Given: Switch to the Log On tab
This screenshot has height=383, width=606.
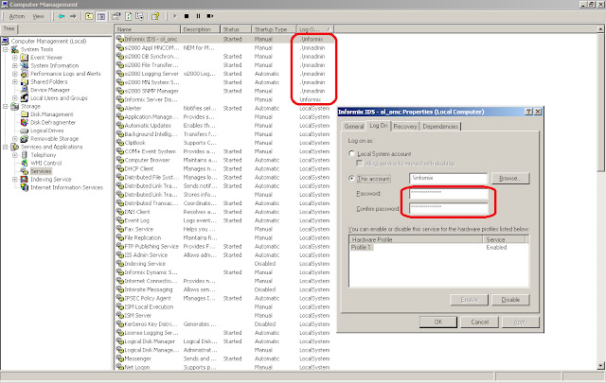Looking at the screenshot, I should [x=379, y=126].
